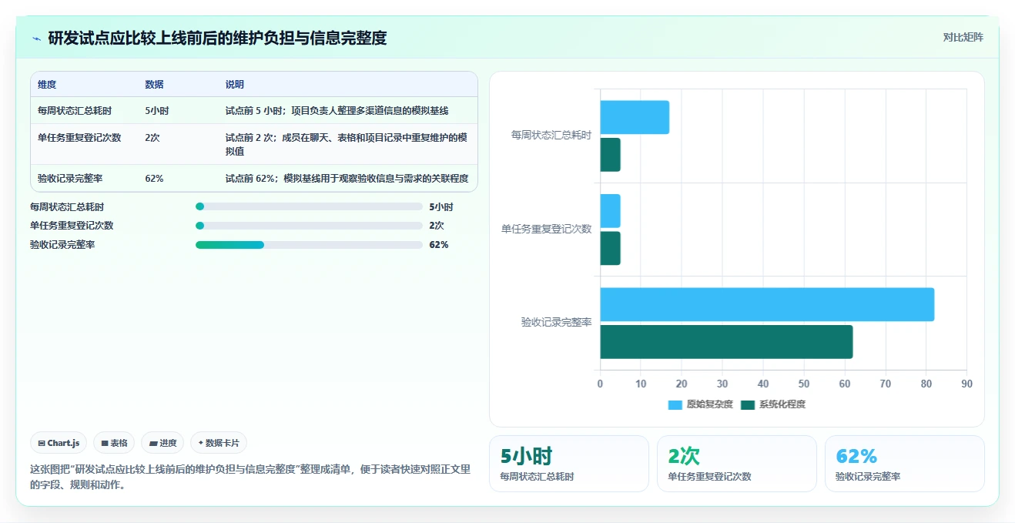Screen dimensions: 1015x523
Task: Click the 数据卡片 tag chip
Action: pyautogui.click(x=219, y=443)
